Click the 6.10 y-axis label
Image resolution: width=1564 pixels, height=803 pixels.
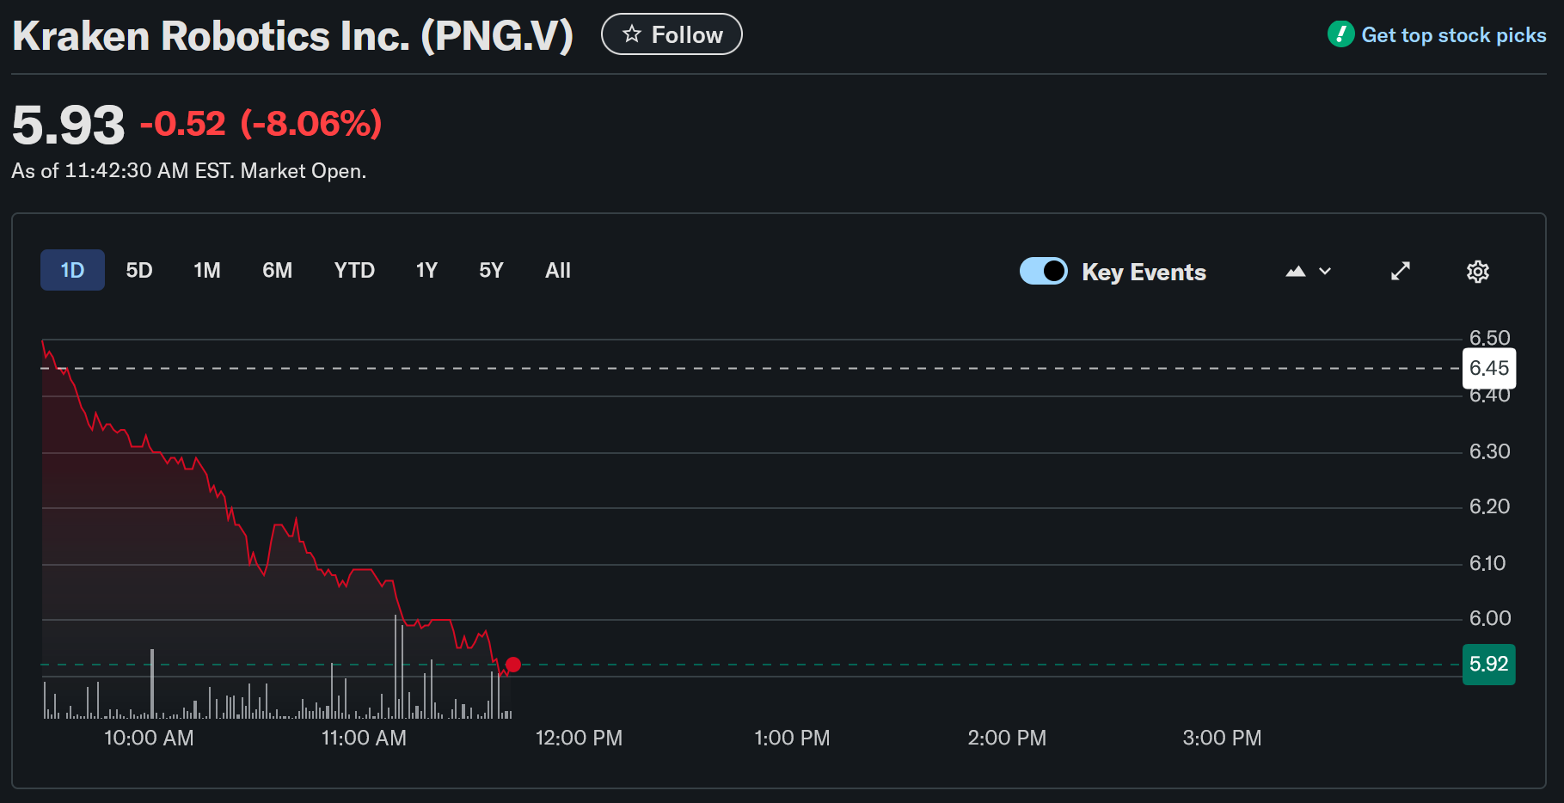coord(1487,563)
